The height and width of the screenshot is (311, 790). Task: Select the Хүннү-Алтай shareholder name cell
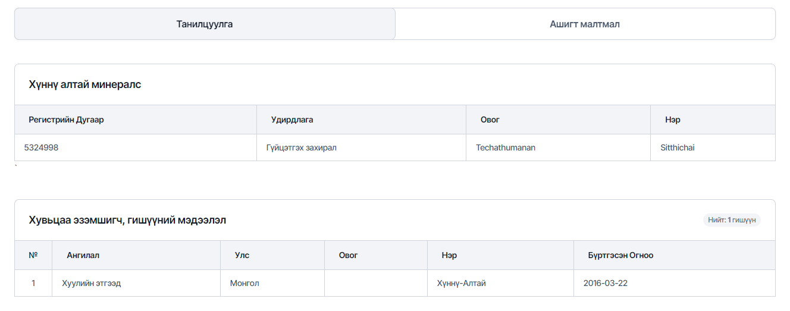point(500,283)
